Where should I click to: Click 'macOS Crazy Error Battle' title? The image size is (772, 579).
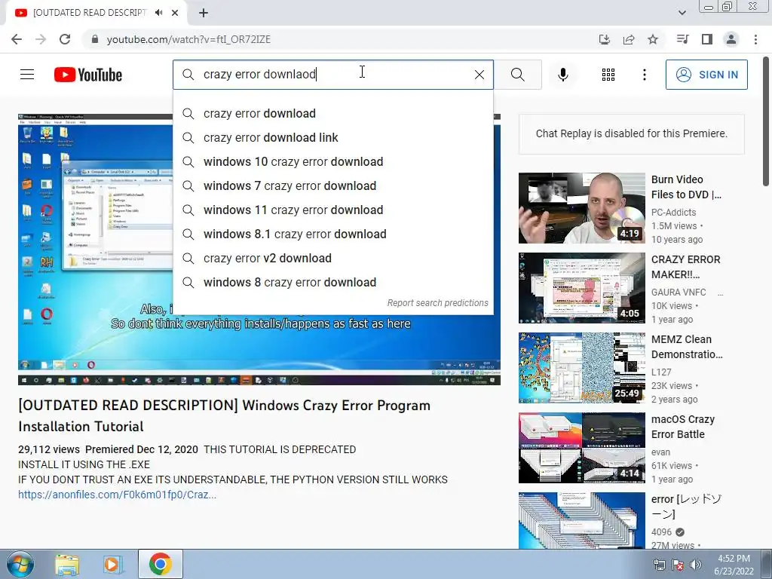click(x=683, y=427)
